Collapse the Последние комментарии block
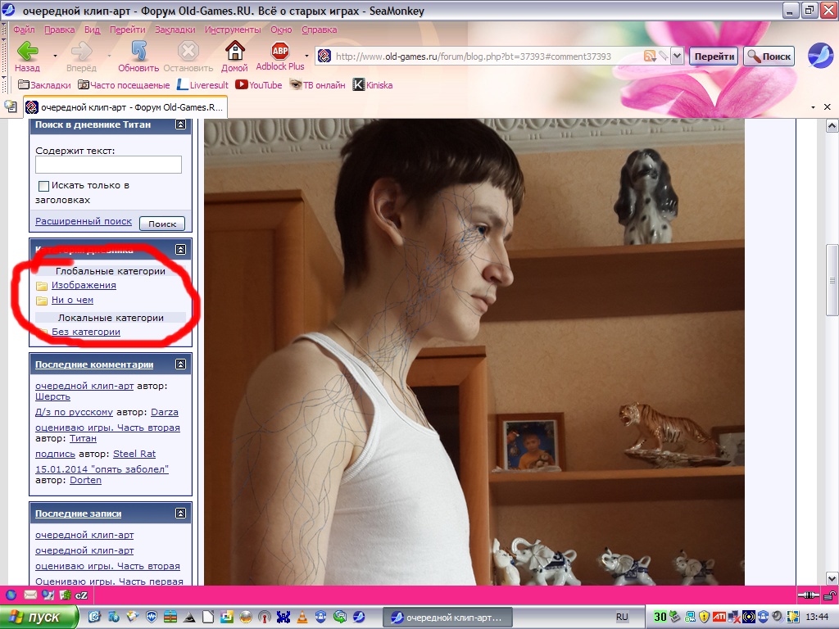The image size is (839, 629). [x=181, y=364]
